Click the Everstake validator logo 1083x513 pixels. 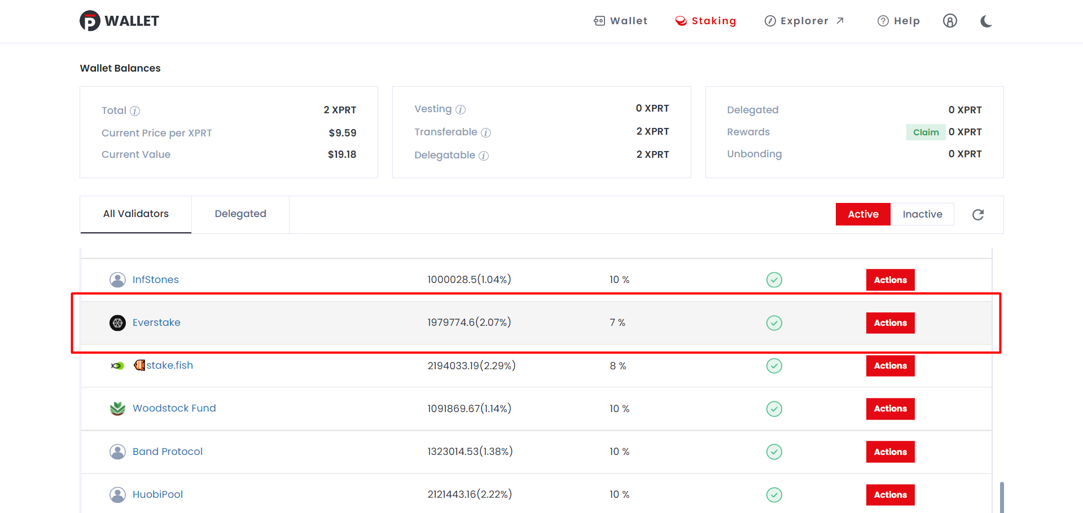point(117,323)
